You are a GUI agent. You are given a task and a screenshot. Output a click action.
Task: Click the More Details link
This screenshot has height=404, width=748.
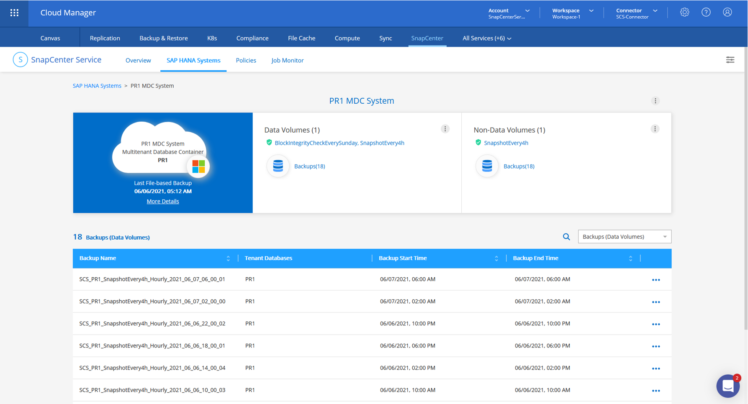[x=162, y=201]
